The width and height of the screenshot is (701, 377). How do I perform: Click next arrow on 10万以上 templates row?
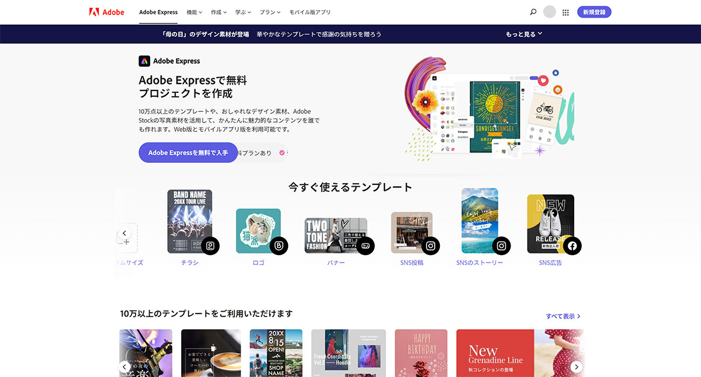click(x=577, y=366)
